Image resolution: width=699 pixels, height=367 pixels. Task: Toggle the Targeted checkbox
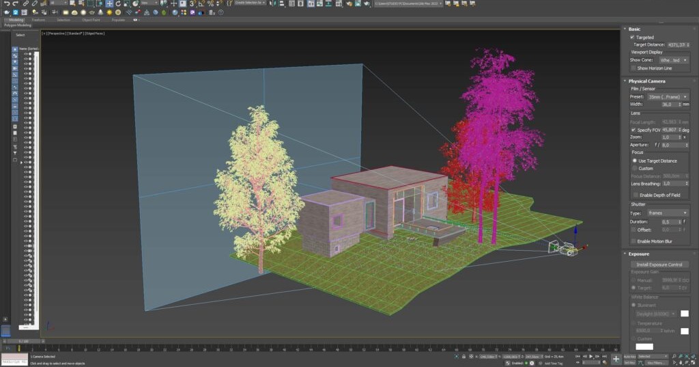[632, 37]
